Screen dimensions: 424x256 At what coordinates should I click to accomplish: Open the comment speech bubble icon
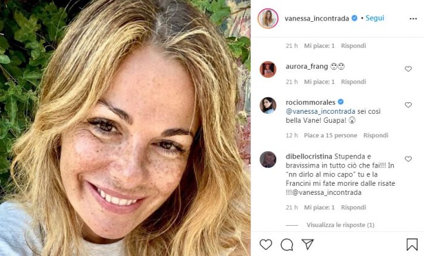pyautogui.click(x=287, y=245)
